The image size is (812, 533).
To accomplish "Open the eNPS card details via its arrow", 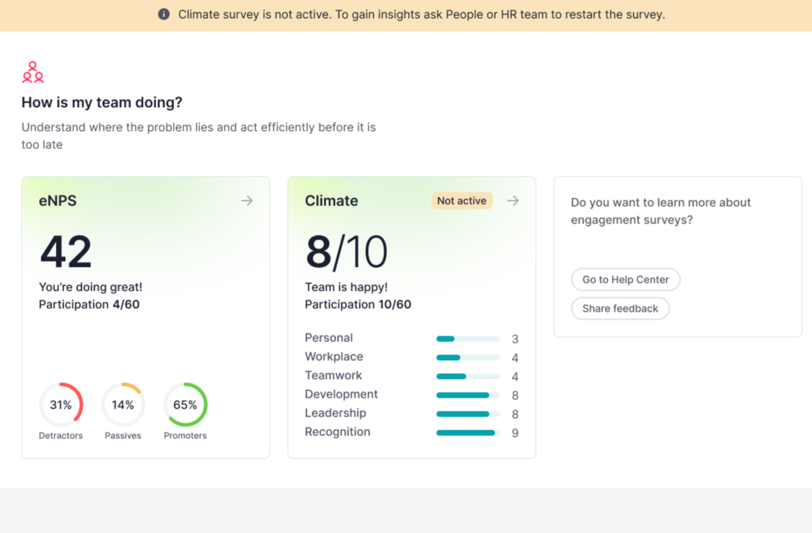I will pos(247,201).
